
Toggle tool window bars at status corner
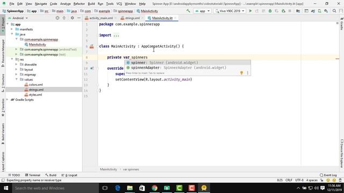click(x=3, y=180)
